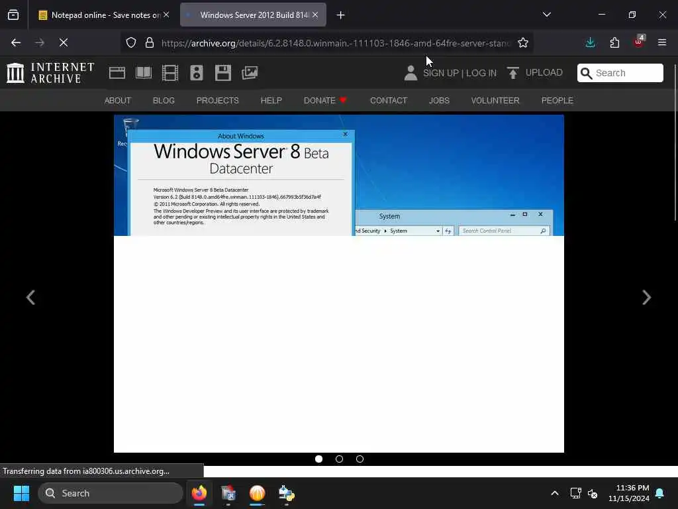The image size is (678, 509).
Task: Click the SIGN UP link
Action: 440,73
